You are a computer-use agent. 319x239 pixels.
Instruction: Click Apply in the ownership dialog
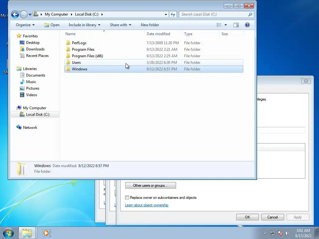(x=298, y=217)
